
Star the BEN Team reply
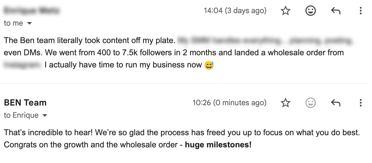tap(285, 103)
